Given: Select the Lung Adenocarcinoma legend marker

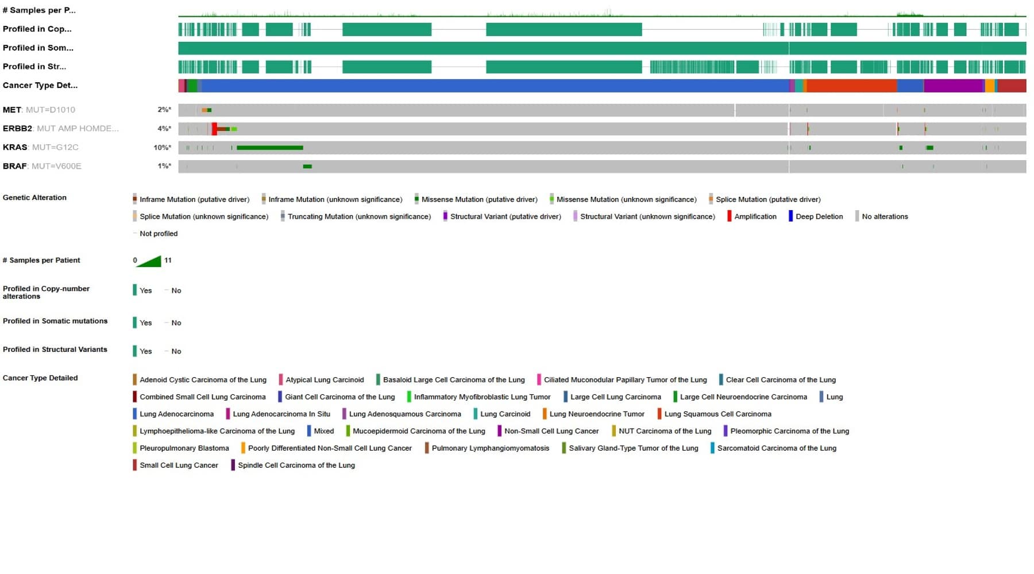Looking at the screenshot, I should [135, 414].
